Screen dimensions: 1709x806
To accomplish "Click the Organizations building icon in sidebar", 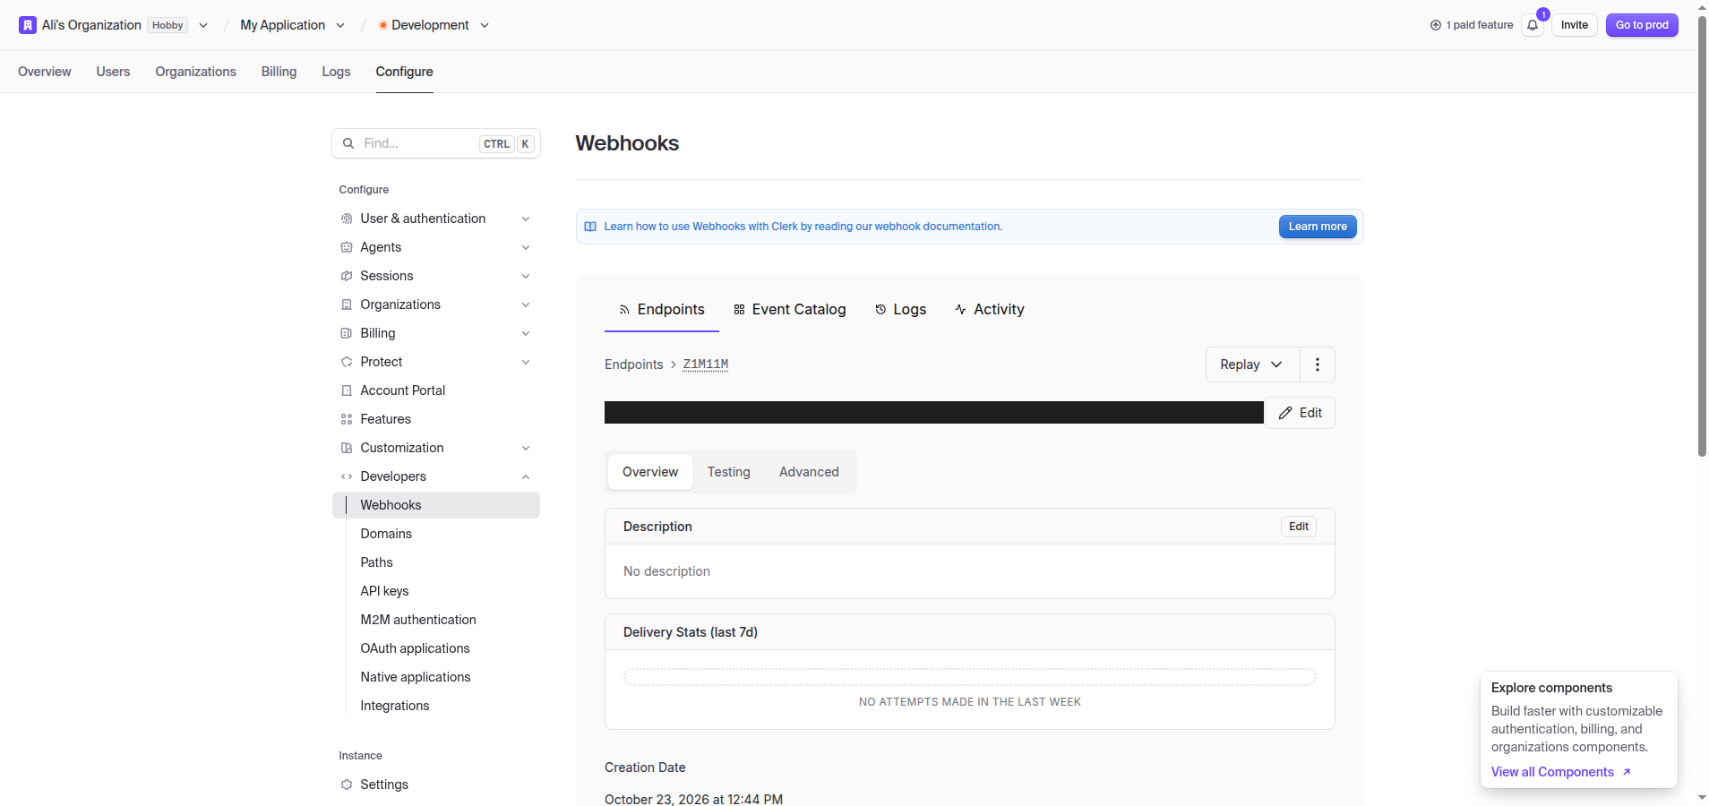I will click(x=347, y=304).
